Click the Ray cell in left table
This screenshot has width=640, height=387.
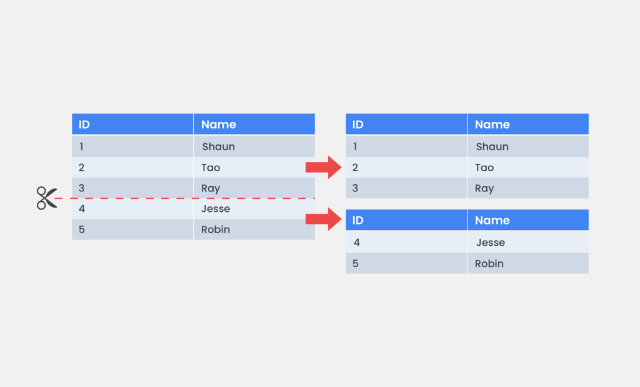pyautogui.click(x=254, y=188)
